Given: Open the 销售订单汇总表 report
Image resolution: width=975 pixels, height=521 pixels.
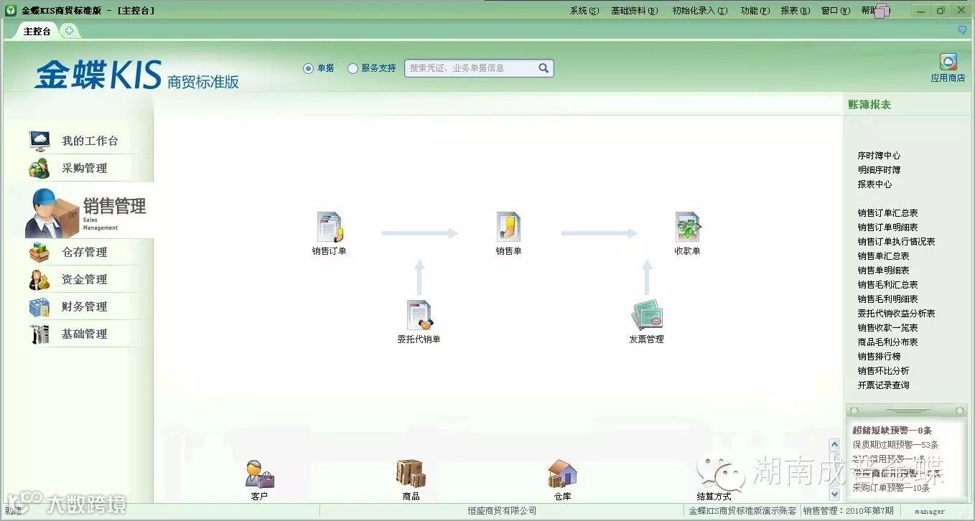Looking at the screenshot, I should point(887,213).
